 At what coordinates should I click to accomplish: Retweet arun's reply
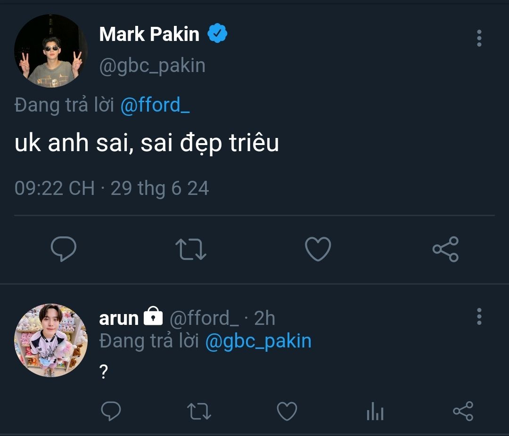(x=199, y=411)
